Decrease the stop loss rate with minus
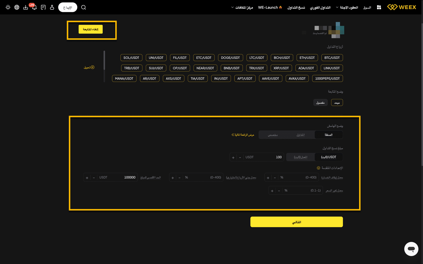 275,178
